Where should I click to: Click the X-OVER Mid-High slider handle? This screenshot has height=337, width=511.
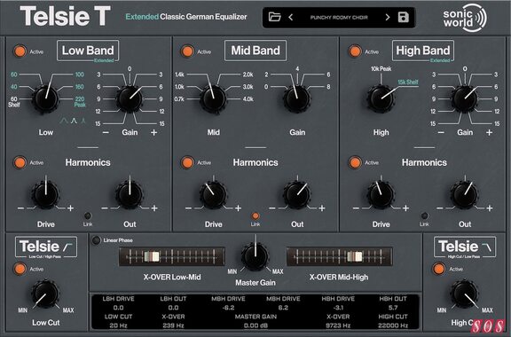[355, 256]
